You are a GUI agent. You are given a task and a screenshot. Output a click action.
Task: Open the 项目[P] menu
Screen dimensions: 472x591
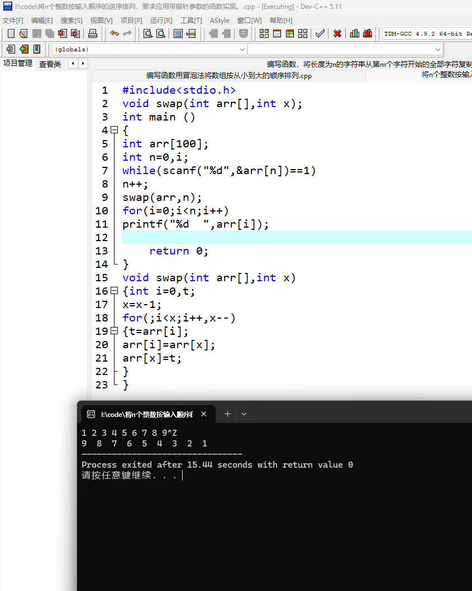(131, 20)
